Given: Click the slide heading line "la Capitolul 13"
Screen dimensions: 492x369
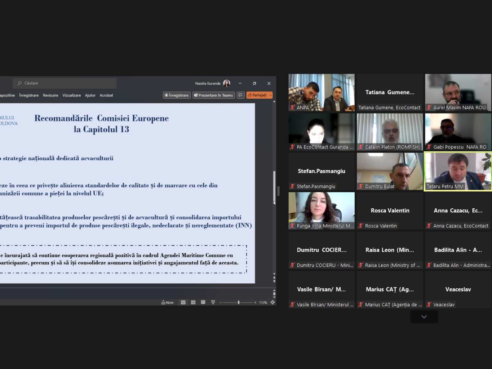Looking at the screenshot, I should point(101,130).
